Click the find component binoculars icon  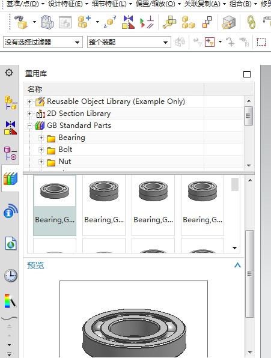(x=21, y=22)
